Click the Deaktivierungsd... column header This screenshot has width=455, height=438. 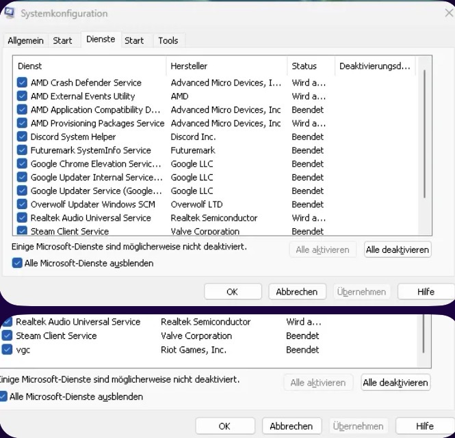[375, 66]
